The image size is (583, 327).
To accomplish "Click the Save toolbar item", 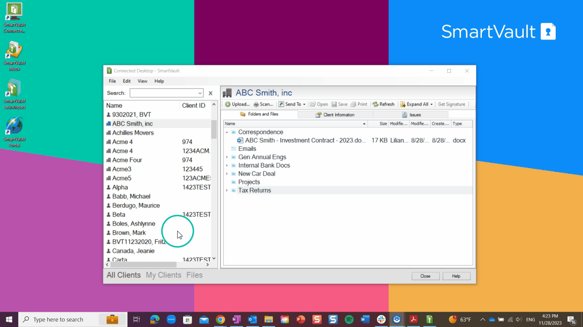I will point(339,104).
